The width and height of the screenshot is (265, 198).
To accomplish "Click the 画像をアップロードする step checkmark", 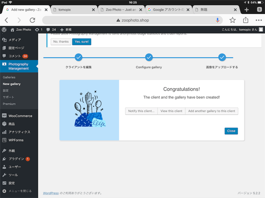I will coord(222,57).
